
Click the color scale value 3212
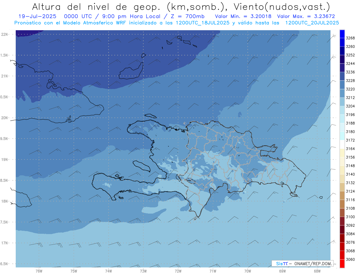tap(350, 98)
